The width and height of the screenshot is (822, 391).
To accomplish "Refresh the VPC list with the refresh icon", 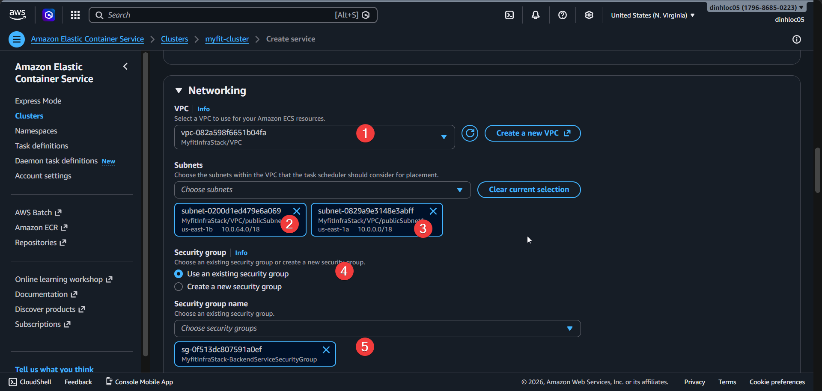I will (470, 133).
